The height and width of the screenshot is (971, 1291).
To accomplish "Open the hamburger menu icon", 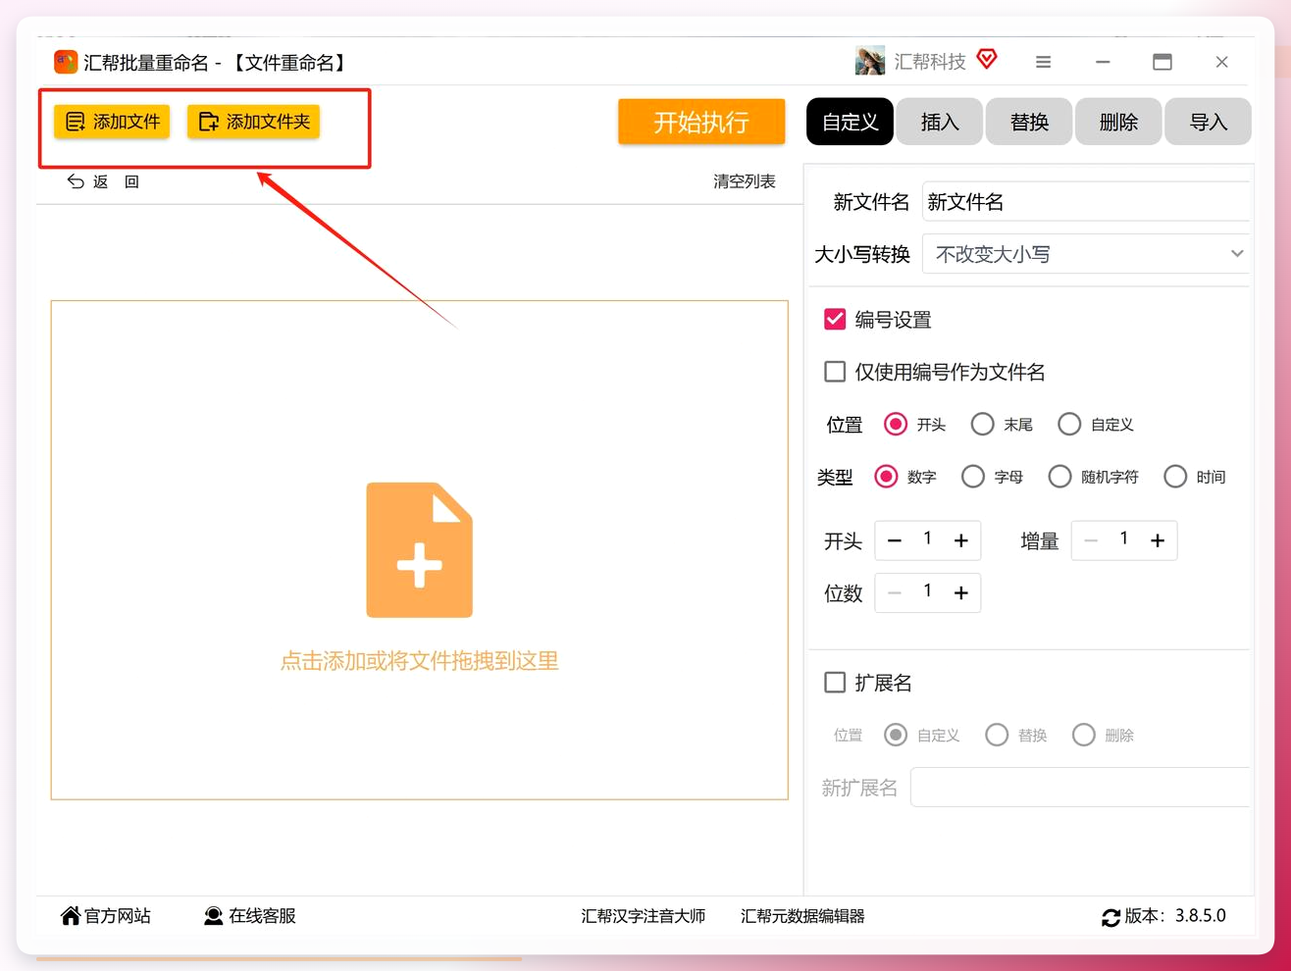I will point(1043,62).
